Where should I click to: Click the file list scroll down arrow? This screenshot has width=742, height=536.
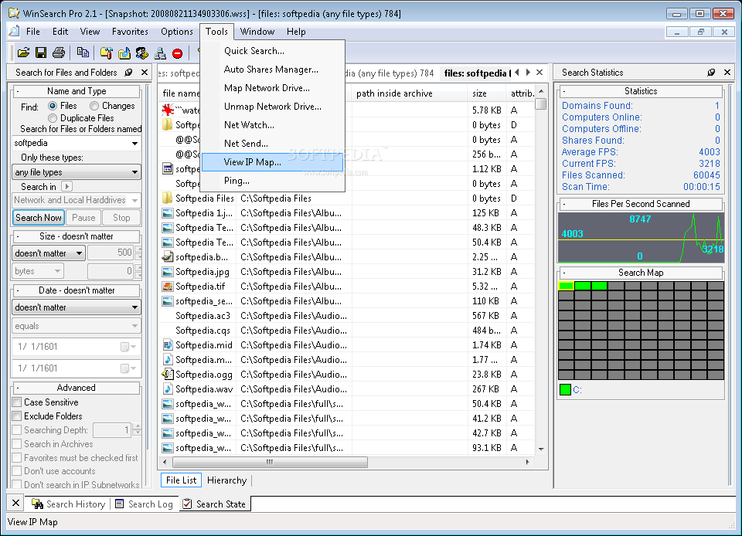pyautogui.click(x=541, y=449)
